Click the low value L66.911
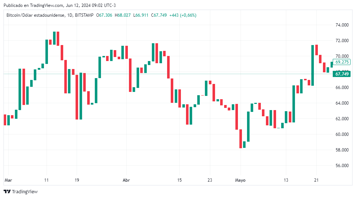356x198 pixels. [x=141, y=15]
